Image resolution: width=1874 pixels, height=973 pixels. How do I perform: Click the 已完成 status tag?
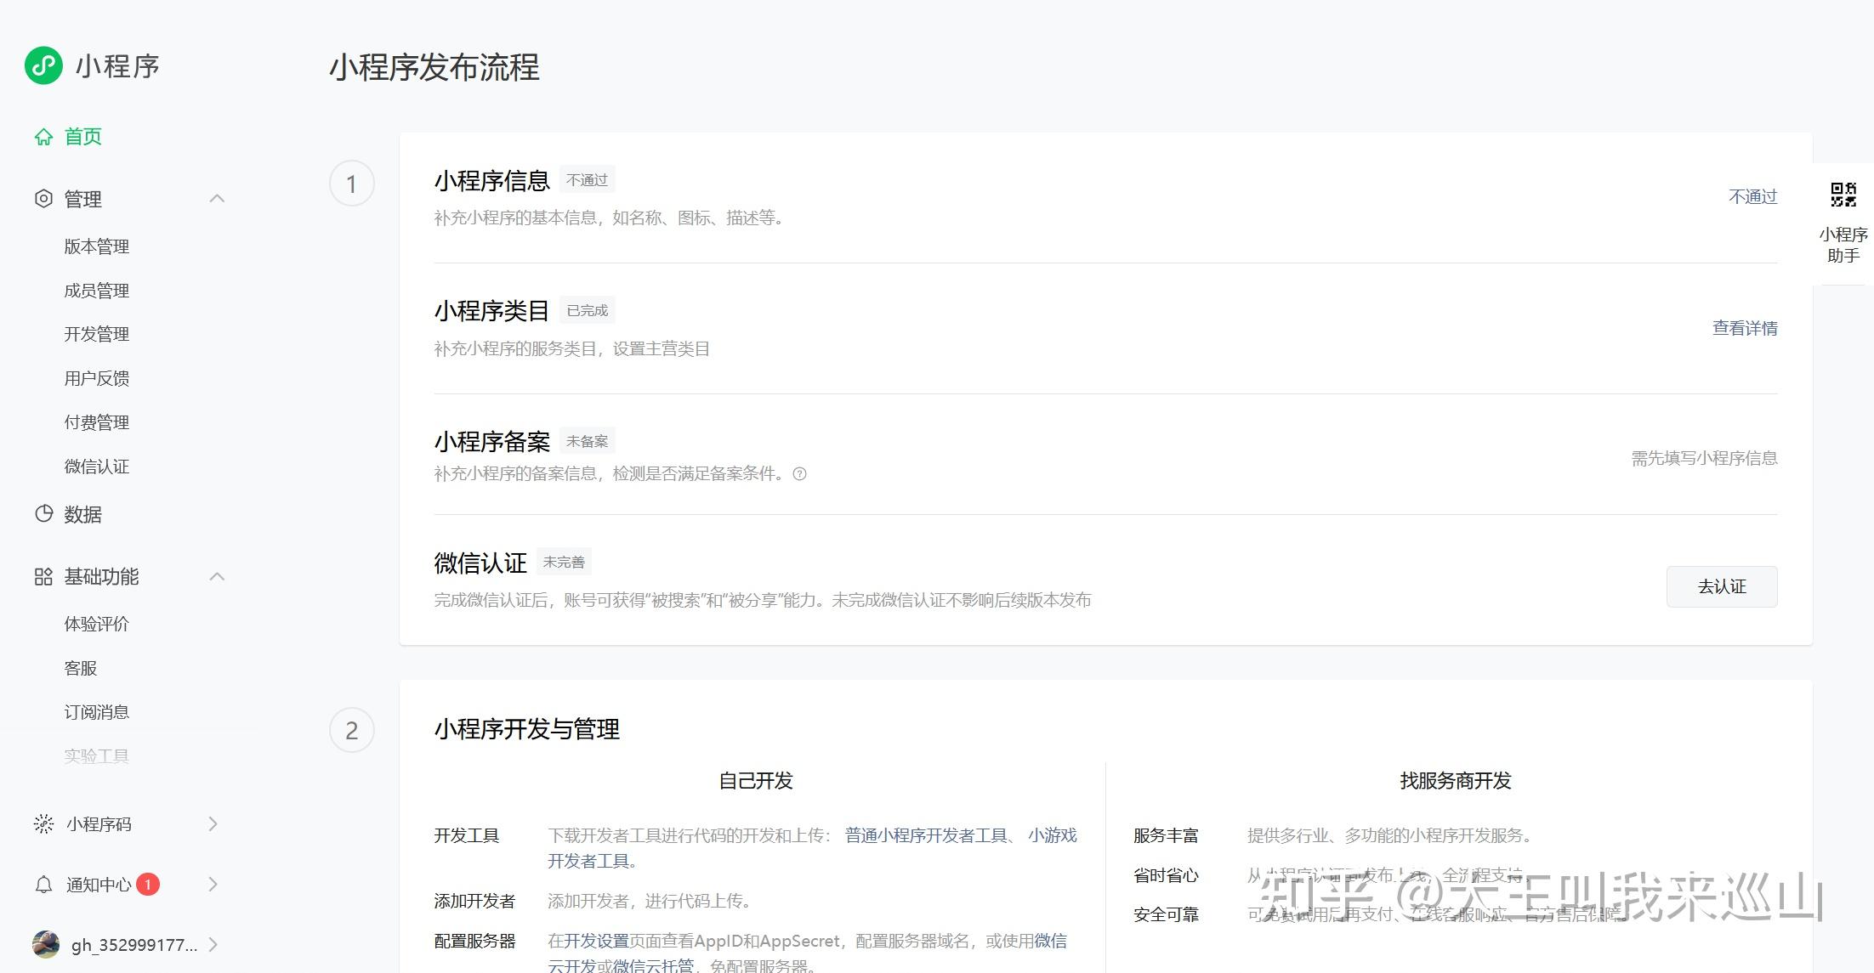click(x=588, y=310)
